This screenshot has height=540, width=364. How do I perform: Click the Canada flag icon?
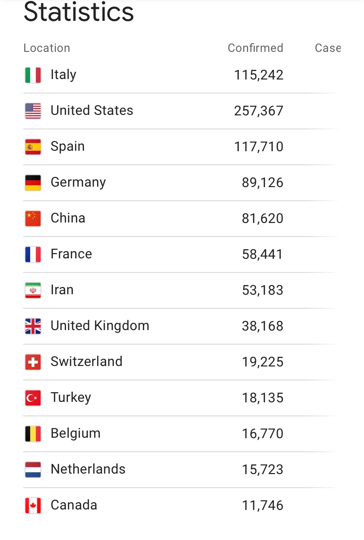[33, 506]
